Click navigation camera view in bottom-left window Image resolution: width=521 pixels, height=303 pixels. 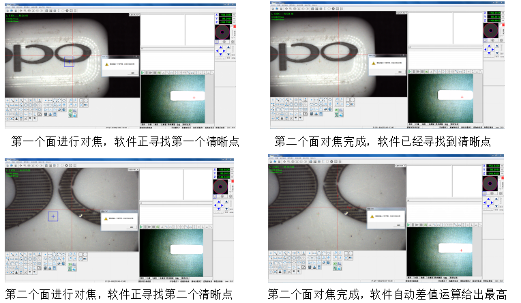tap(171, 252)
